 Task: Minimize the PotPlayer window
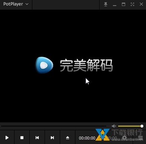pyautogui.click(x=114, y=5)
